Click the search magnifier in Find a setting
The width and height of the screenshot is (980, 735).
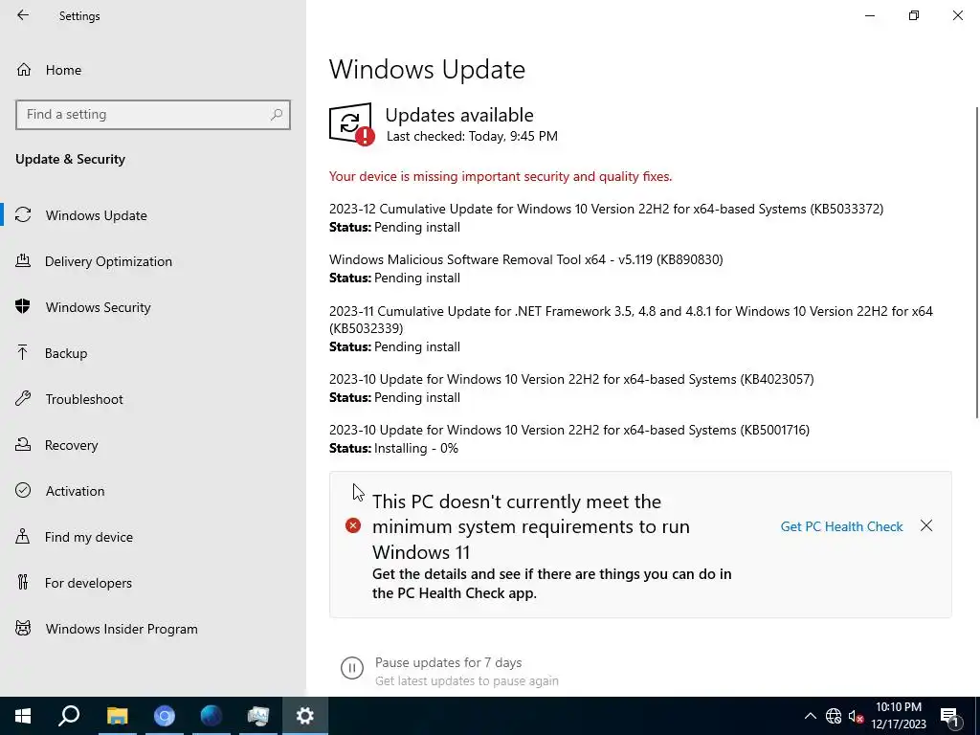277,115
